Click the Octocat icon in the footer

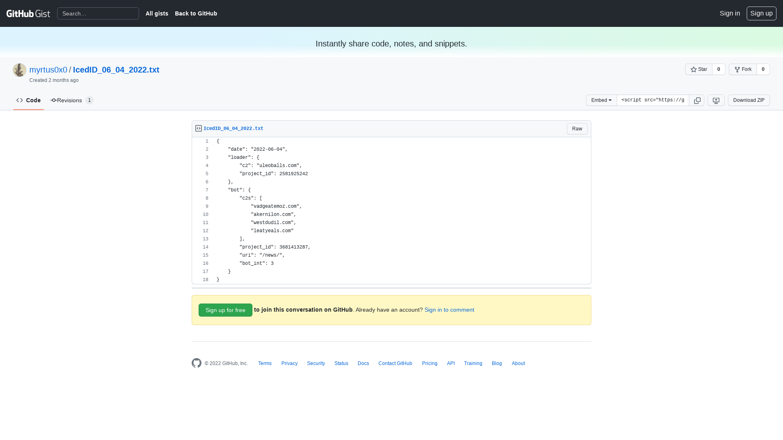(x=196, y=363)
